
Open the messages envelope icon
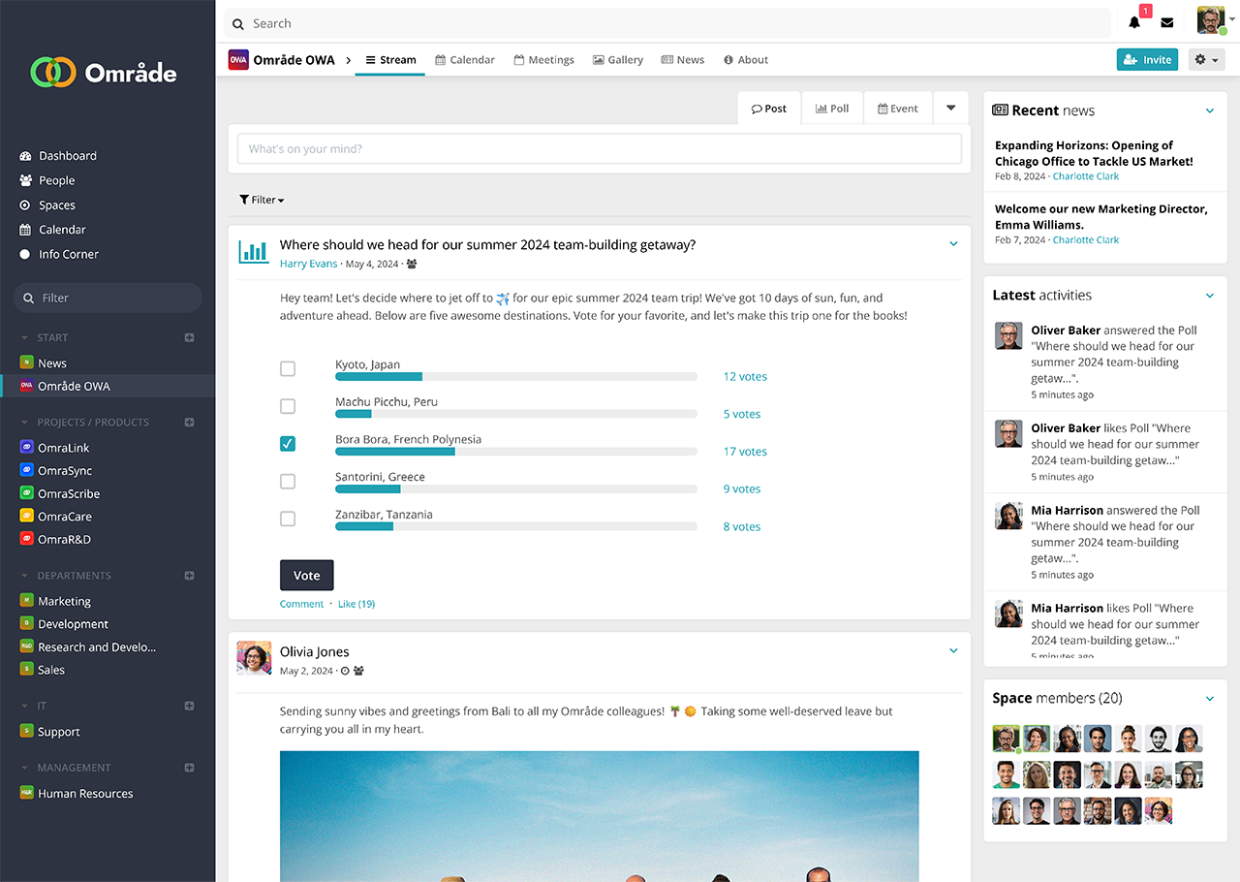coord(1166,23)
